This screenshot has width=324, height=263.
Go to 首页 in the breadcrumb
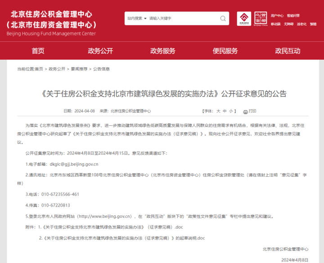click(x=39, y=69)
